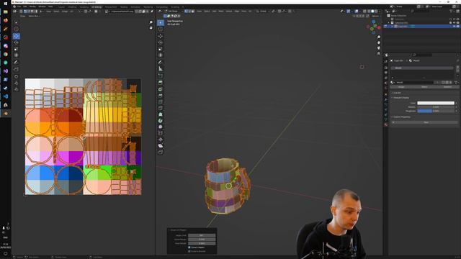Open the Image menu in UV editor
Screen dimensions: 461x259
click(x=65, y=12)
